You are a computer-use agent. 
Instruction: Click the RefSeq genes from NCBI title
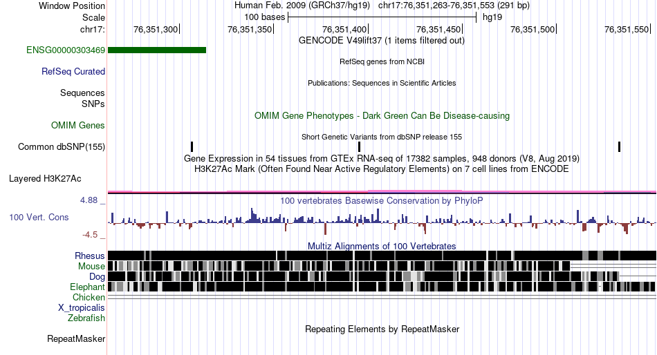(382, 61)
